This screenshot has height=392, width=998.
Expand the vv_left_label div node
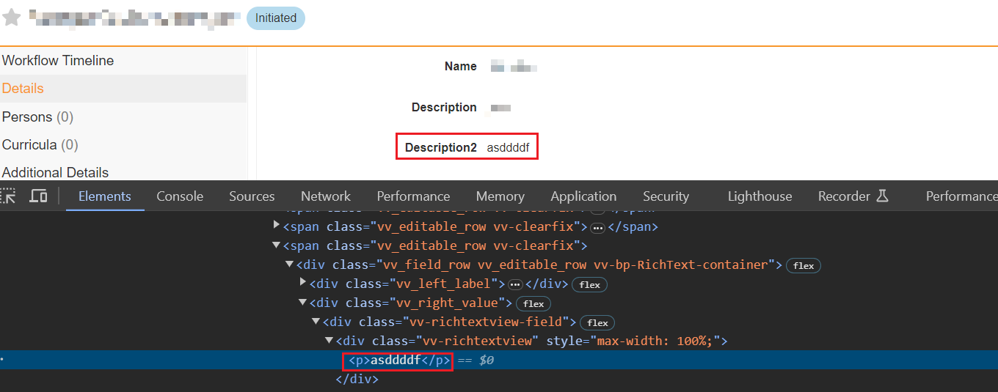click(x=303, y=284)
